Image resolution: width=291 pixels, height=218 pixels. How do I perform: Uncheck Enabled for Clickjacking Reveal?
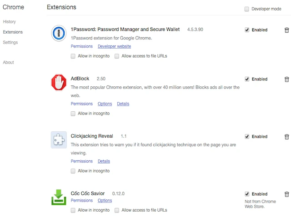(x=247, y=136)
